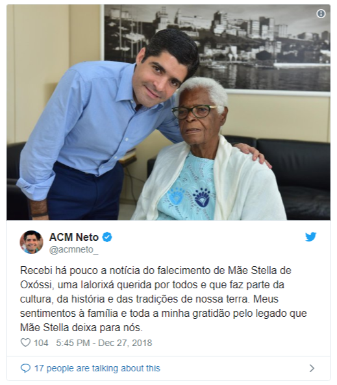Like the tweet with the heart icon

coord(25,343)
